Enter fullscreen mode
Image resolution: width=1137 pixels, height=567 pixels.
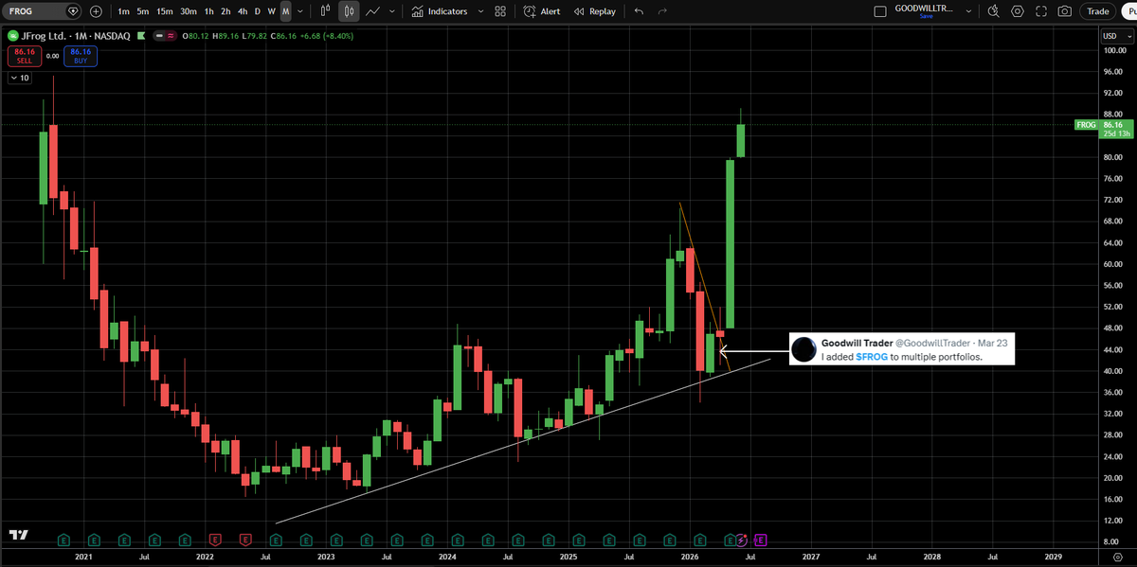click(x=1041, y=11)
